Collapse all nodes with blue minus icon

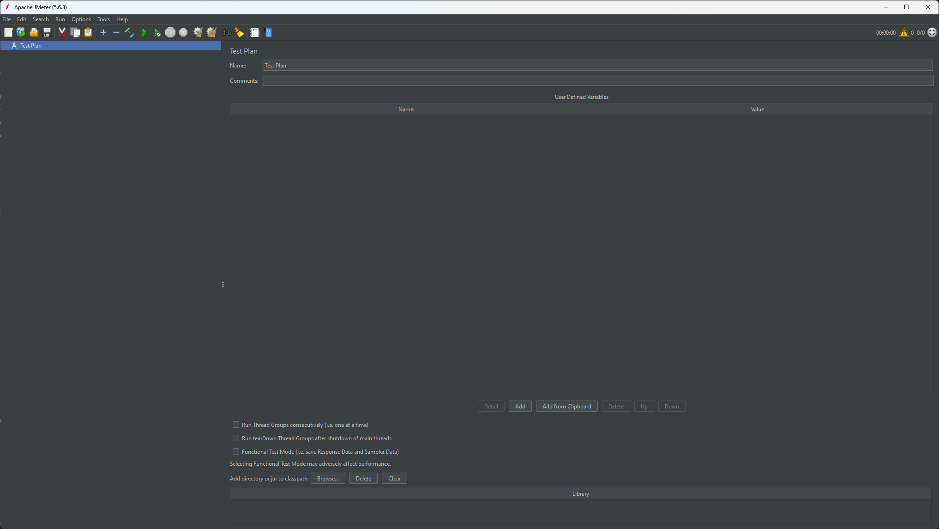pyautogui.click(x=116, y=32)
